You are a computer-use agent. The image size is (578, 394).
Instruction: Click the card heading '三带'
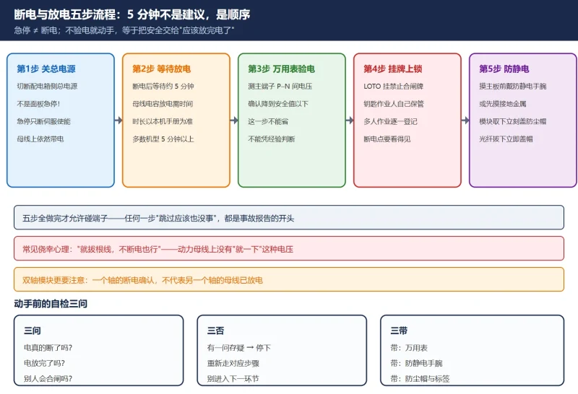[x=399, y=330]
